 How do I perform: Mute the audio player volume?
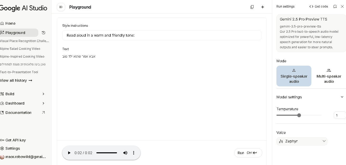[125, 153]
